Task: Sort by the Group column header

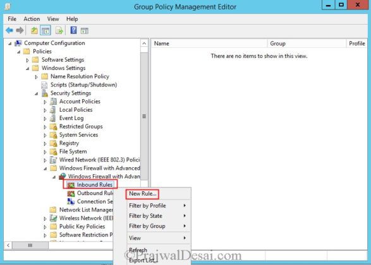Action: [x=307, y=44]
